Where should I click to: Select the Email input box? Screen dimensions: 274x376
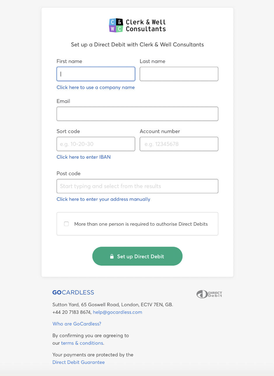pyautogui.click(x=137, y=114)
